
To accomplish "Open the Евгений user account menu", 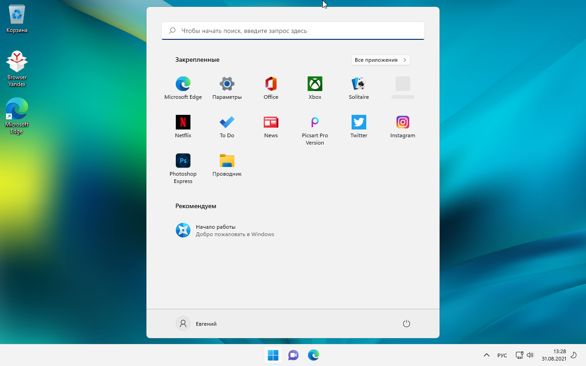I will point(197,323).
